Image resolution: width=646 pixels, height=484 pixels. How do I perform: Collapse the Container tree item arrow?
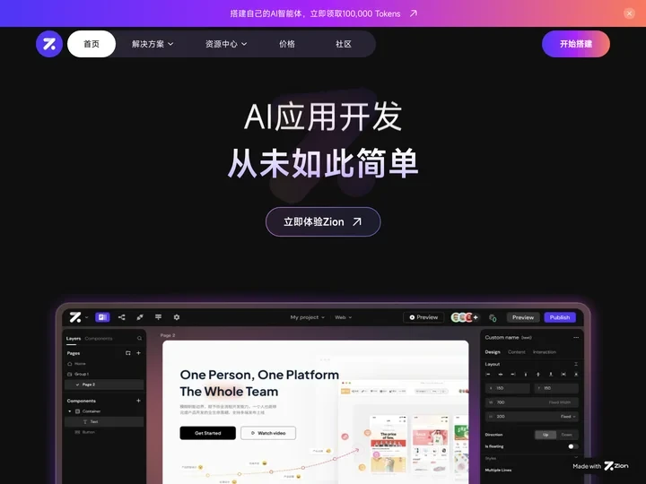[x=70, y=411]
